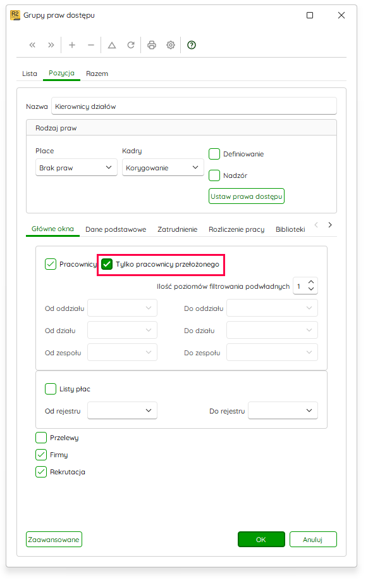Switch to the Razem tab
The height and width of the screenshot is (582, 368).
tap(97, 73)
